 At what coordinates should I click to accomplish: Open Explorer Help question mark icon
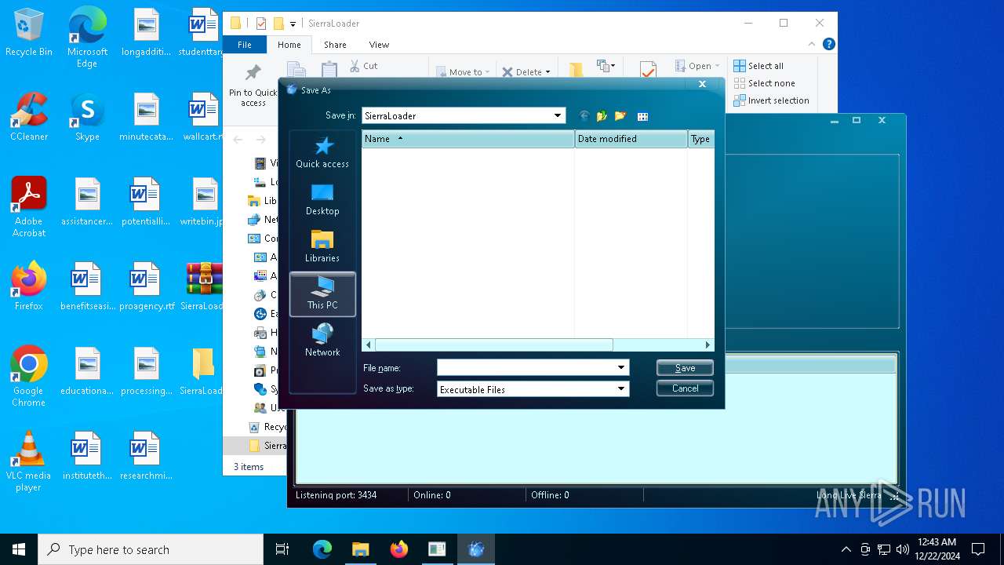[828, 45]
